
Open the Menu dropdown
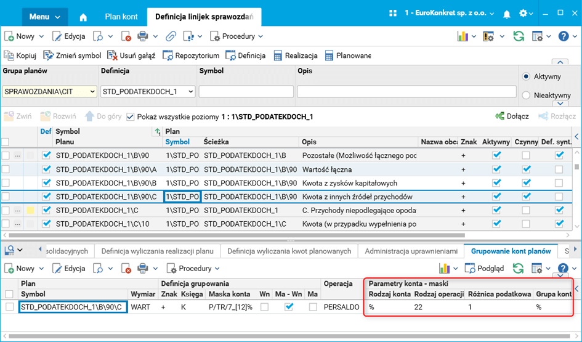point(44,17)
